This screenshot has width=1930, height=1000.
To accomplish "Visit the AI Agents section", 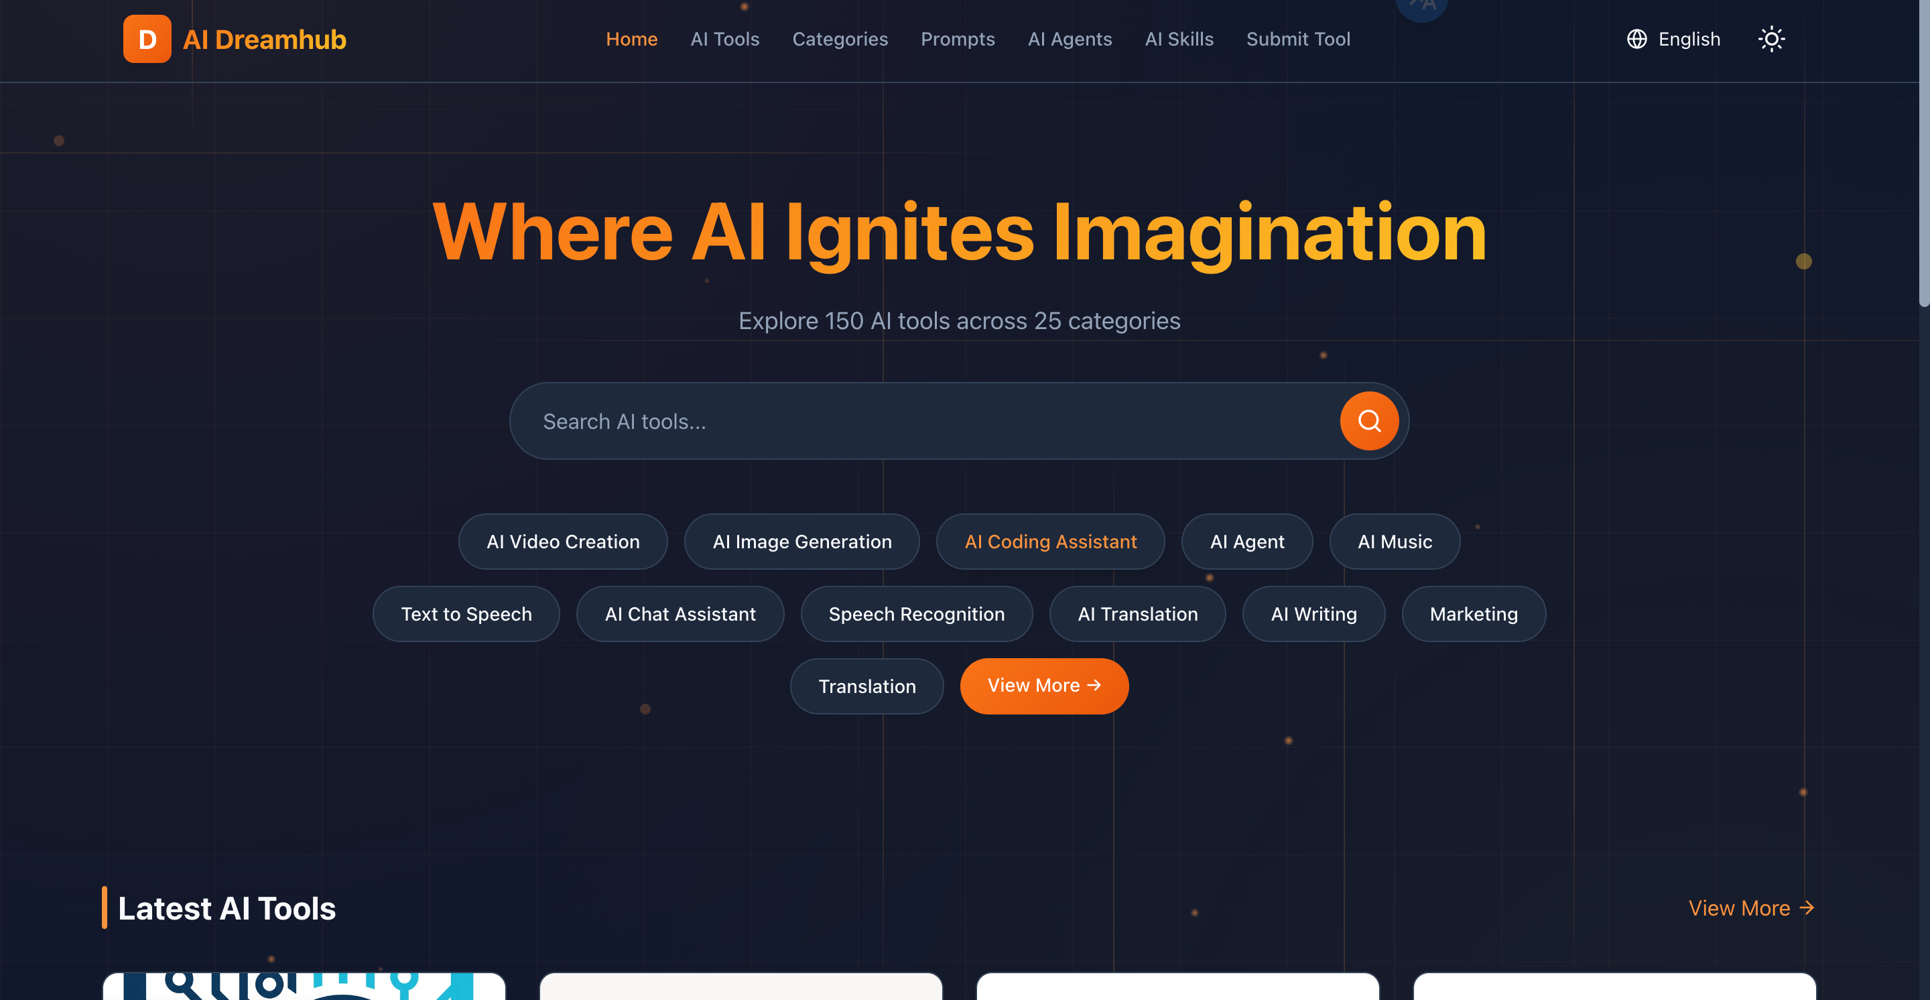I will click(x=1069, y=39).
